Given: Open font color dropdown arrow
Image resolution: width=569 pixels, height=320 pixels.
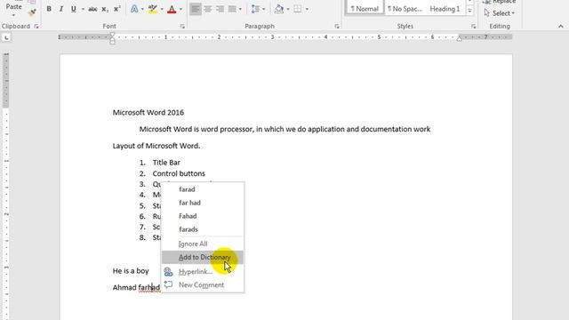Looking at the screenshot, I should 180,9.
